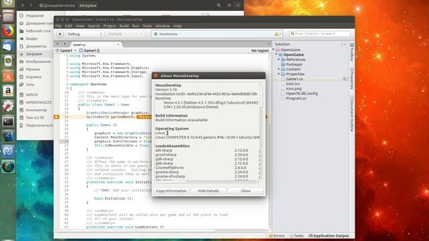Click the file manager search icon

pos(219,5)
